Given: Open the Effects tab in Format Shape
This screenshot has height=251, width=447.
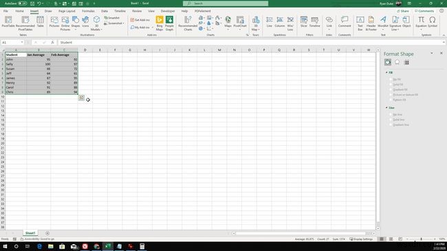Looking at the screenshot, I should 397,62.
